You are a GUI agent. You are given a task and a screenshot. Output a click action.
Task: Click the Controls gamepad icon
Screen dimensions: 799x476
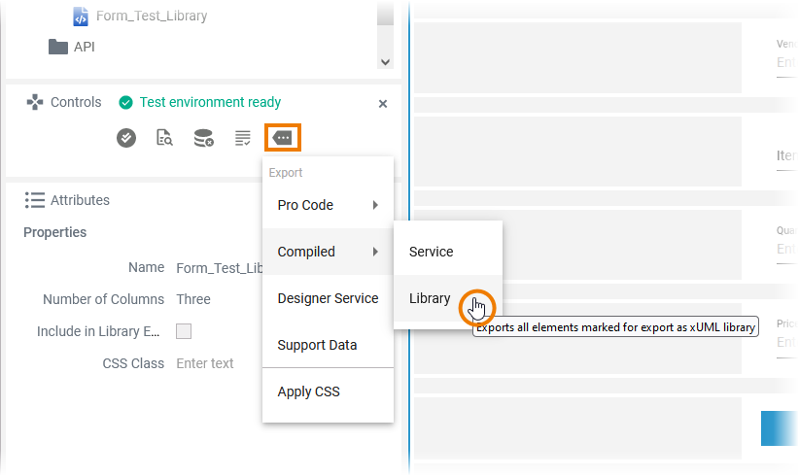coord(34,102)
